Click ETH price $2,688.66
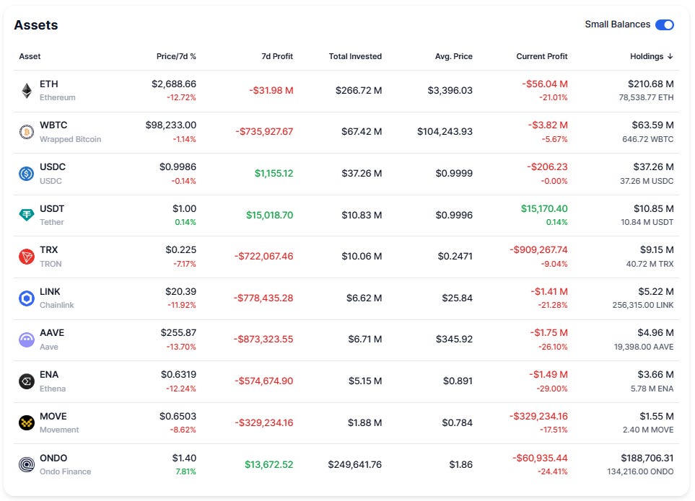 tap(174, 84)
